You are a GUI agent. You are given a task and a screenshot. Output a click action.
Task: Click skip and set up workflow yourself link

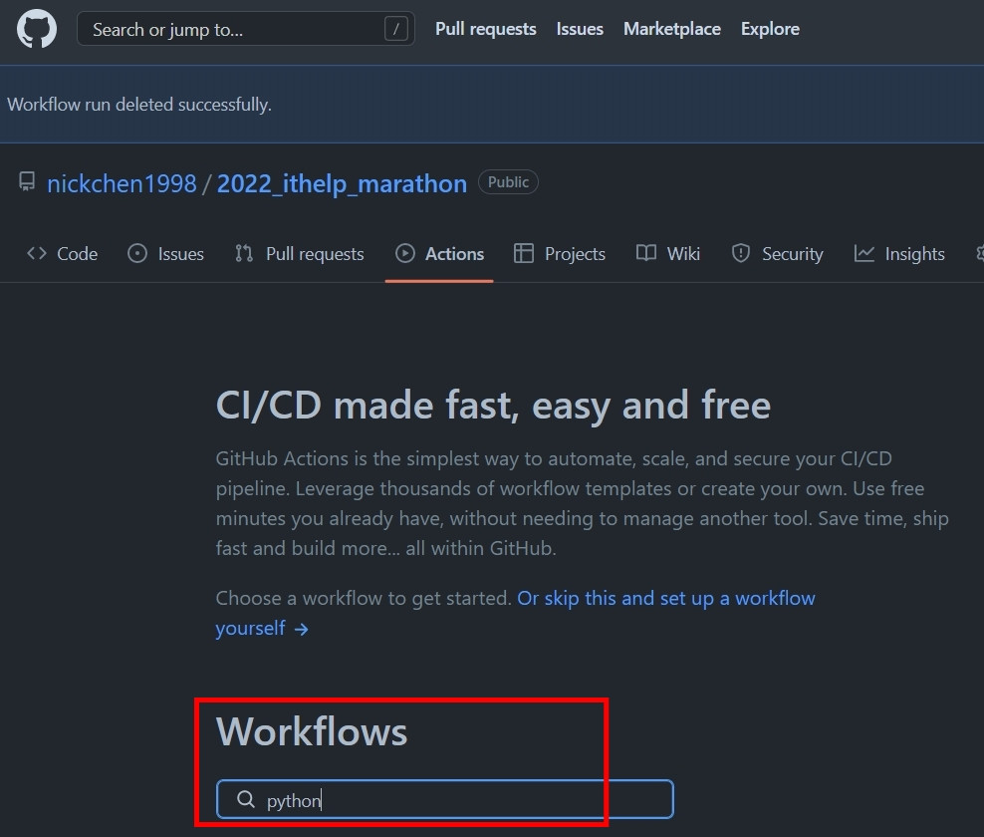[x=515, y=613]
